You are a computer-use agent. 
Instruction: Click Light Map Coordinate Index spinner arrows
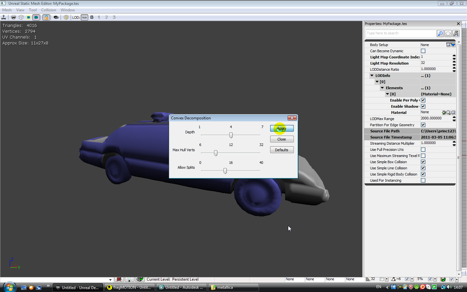(x=454, y=57)
